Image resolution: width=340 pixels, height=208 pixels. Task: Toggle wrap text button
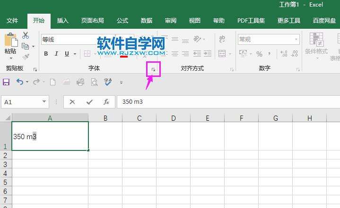222,39
